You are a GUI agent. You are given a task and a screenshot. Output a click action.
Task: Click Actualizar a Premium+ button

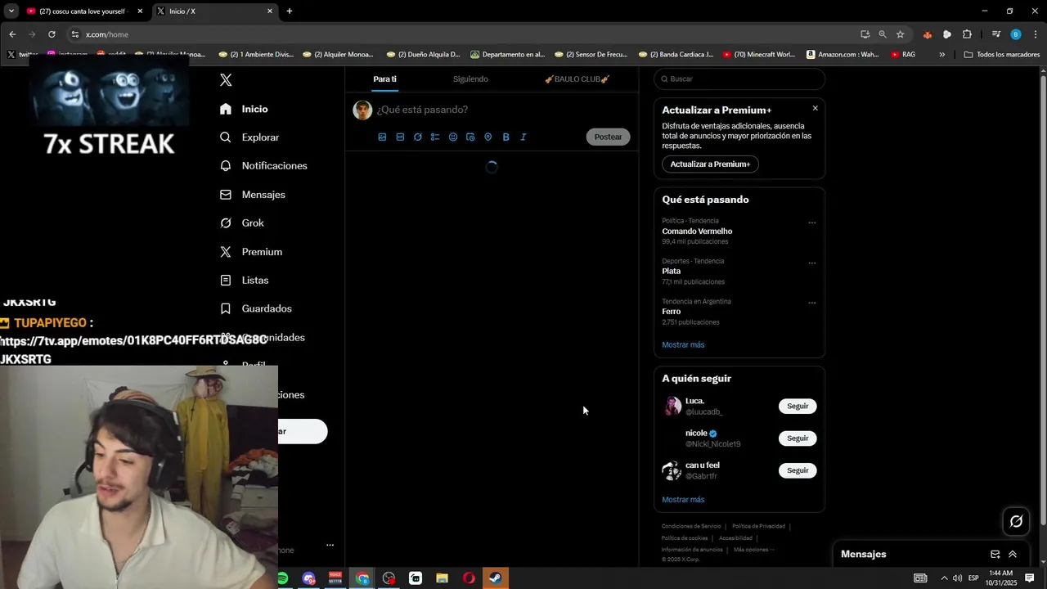710,164
